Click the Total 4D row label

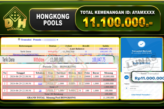tap(54, 80)
